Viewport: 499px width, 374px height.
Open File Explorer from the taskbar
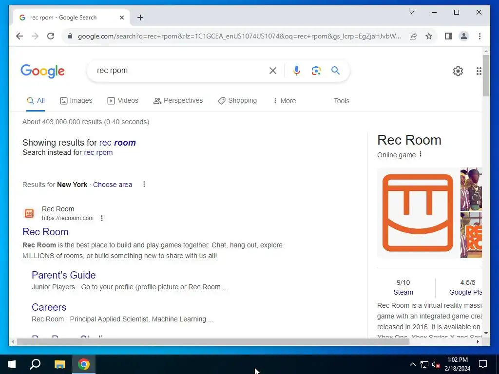pyautogui.click(x=59, y=364)
